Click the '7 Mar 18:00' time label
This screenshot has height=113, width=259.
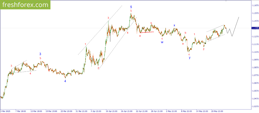[21, 111]
